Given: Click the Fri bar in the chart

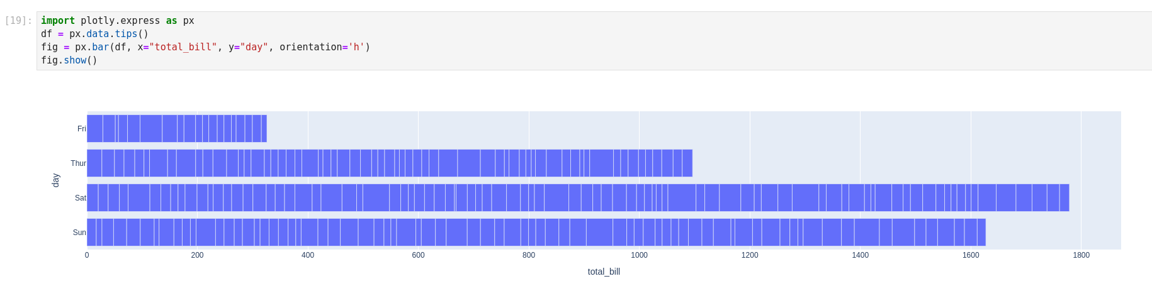Looking at the screenshot, I should coord(176,129).
